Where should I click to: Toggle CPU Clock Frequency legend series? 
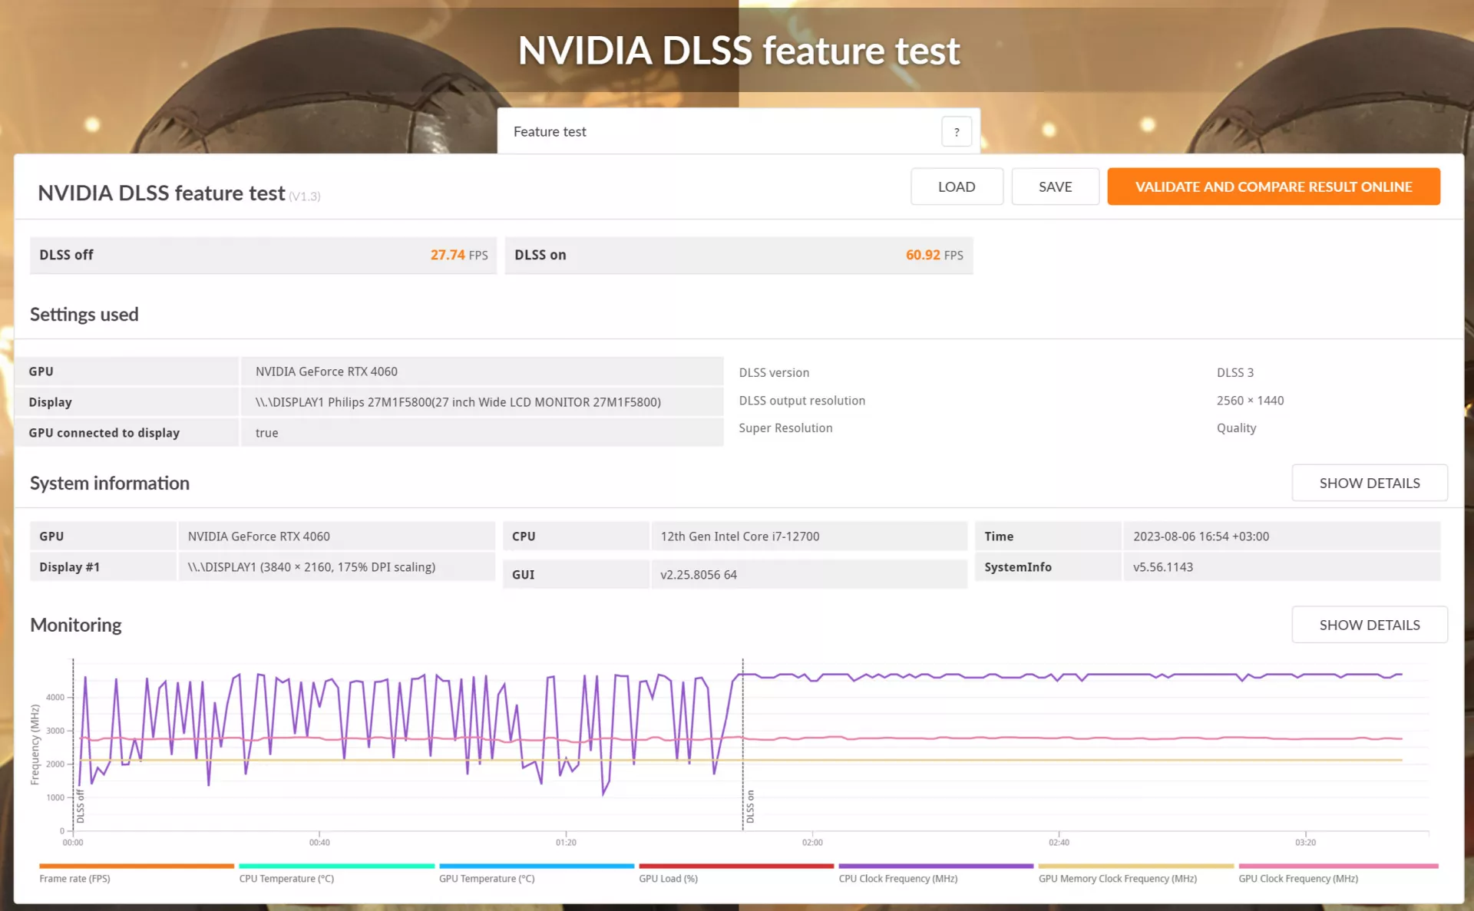point(898,879)
